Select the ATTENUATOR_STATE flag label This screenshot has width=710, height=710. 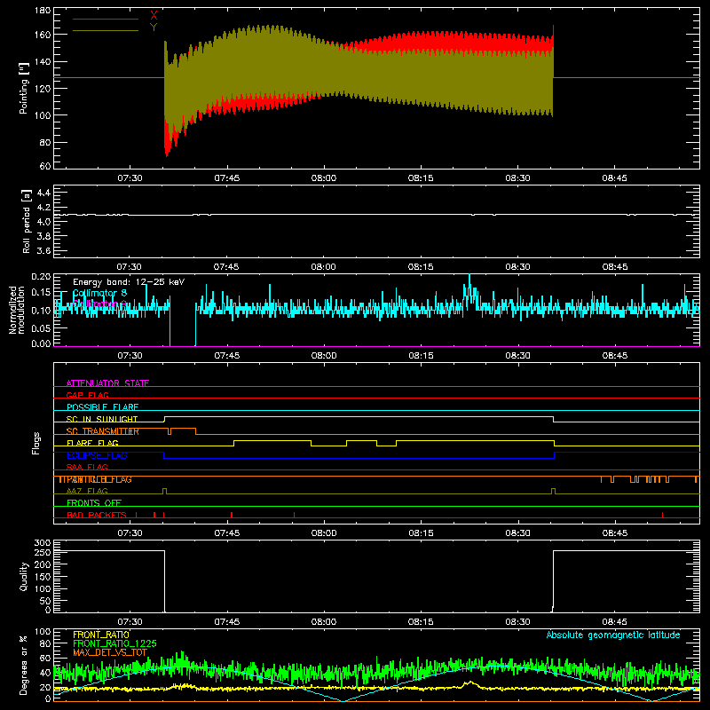coord(107,383)
